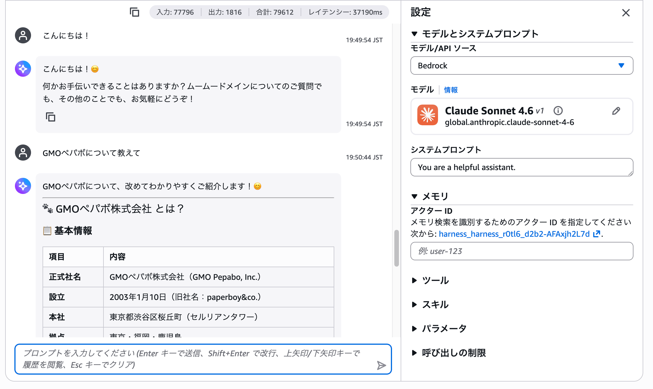The image size is (653, 389).
Task: Click the user message GMOペパボについて教えて
Action: (91, 153)
